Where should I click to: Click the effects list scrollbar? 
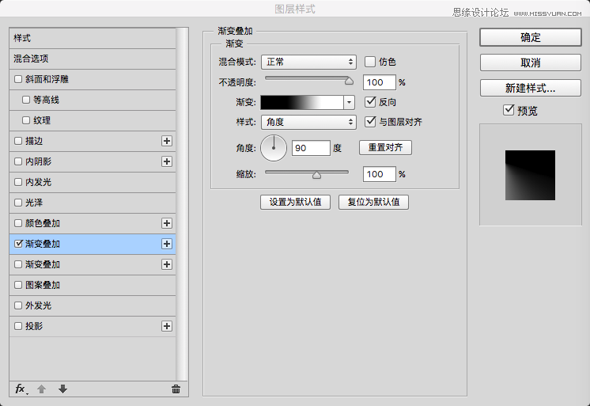[182, 203]
